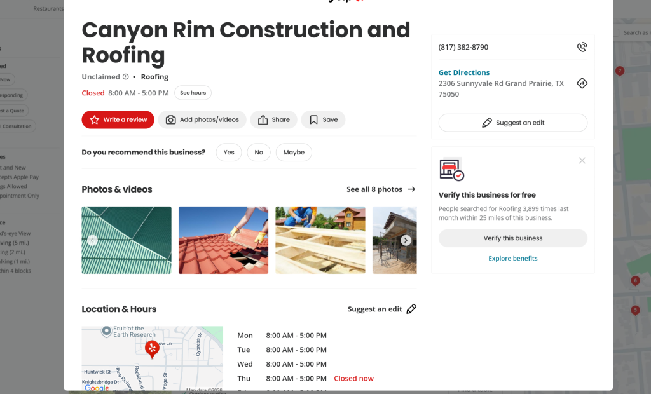Save this business to collection
Viewport: 651px width, 394px height.
323,119
